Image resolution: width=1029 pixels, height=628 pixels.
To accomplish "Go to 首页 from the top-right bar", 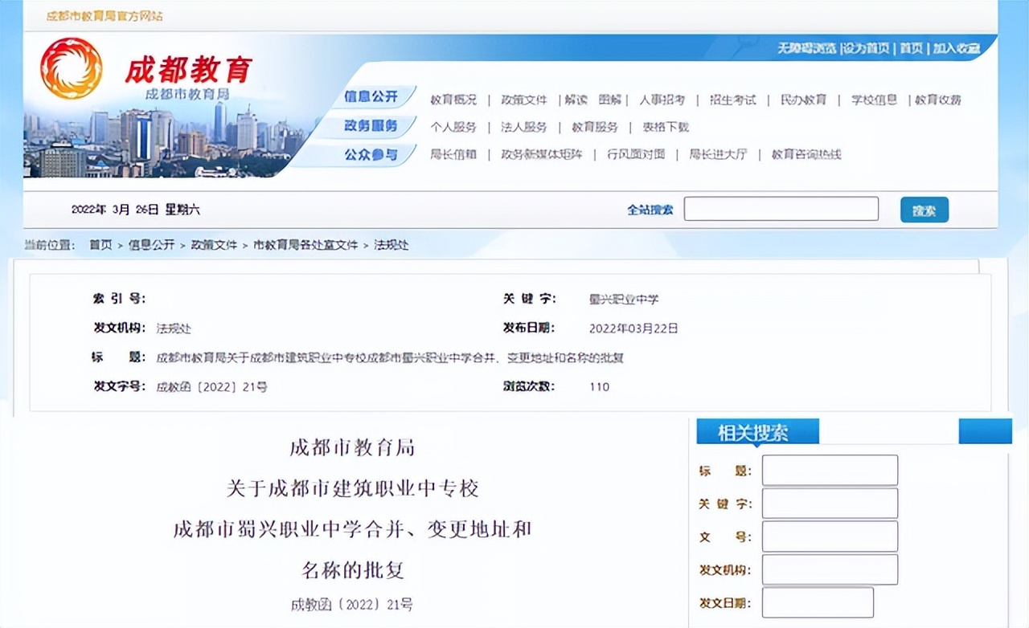I will click(911, 48).
